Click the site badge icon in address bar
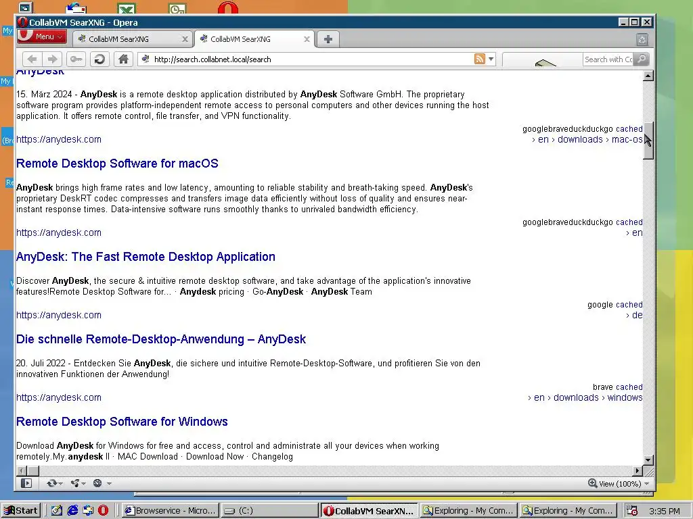 pos(146,59)
